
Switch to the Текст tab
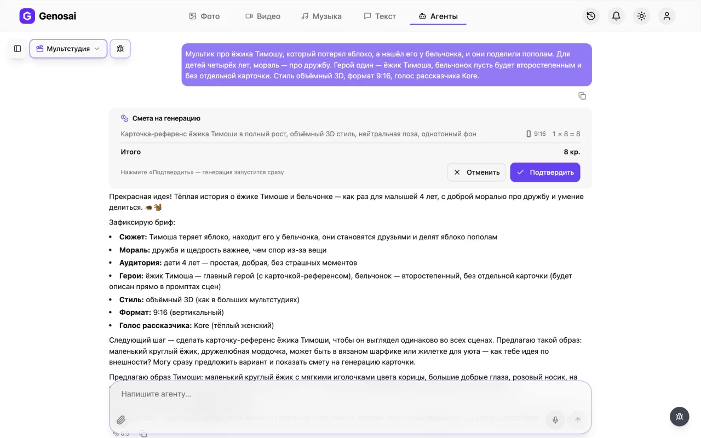click(380, 16)
